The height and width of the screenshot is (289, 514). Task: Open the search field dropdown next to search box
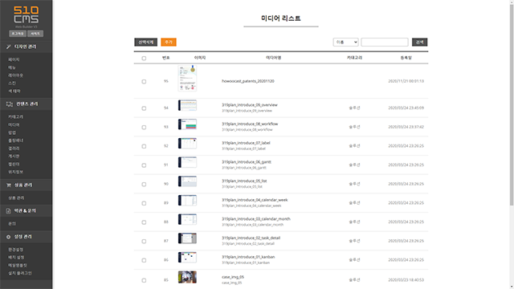[345, 42]
